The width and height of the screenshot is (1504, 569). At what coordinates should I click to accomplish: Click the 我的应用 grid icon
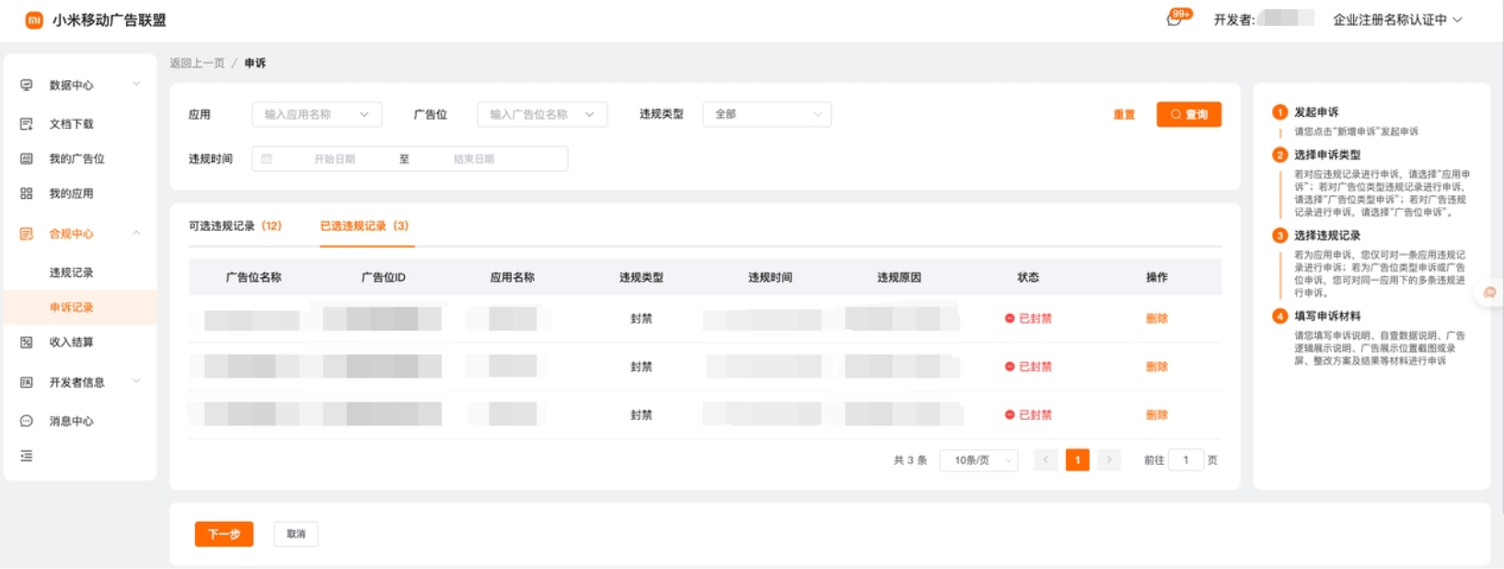27,193
